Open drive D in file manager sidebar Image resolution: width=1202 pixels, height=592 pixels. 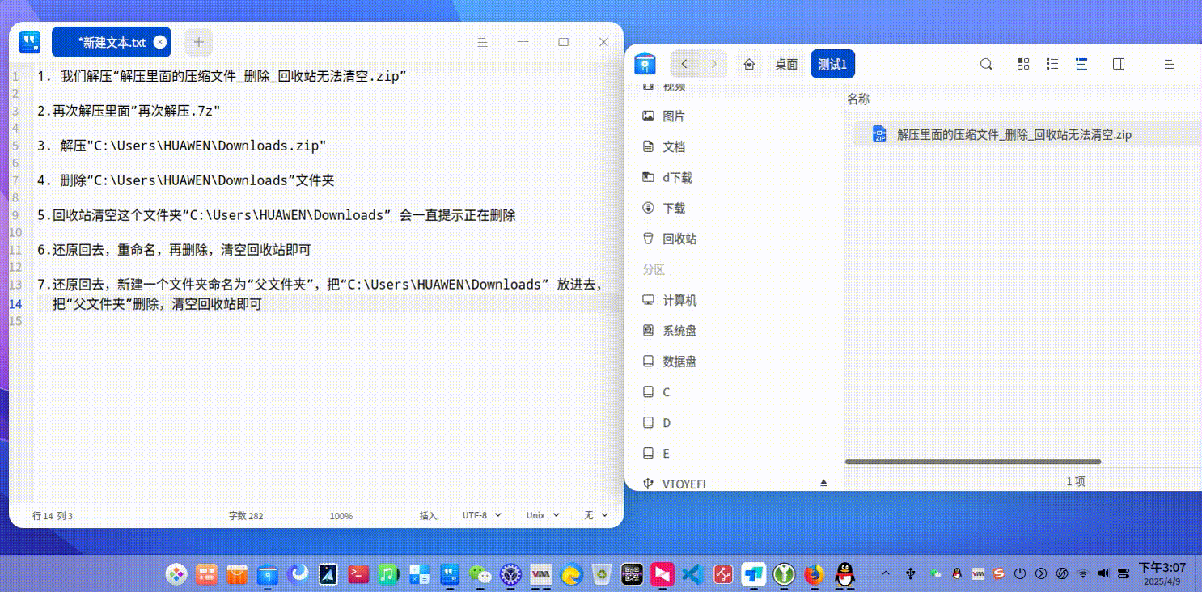point(667,423)
